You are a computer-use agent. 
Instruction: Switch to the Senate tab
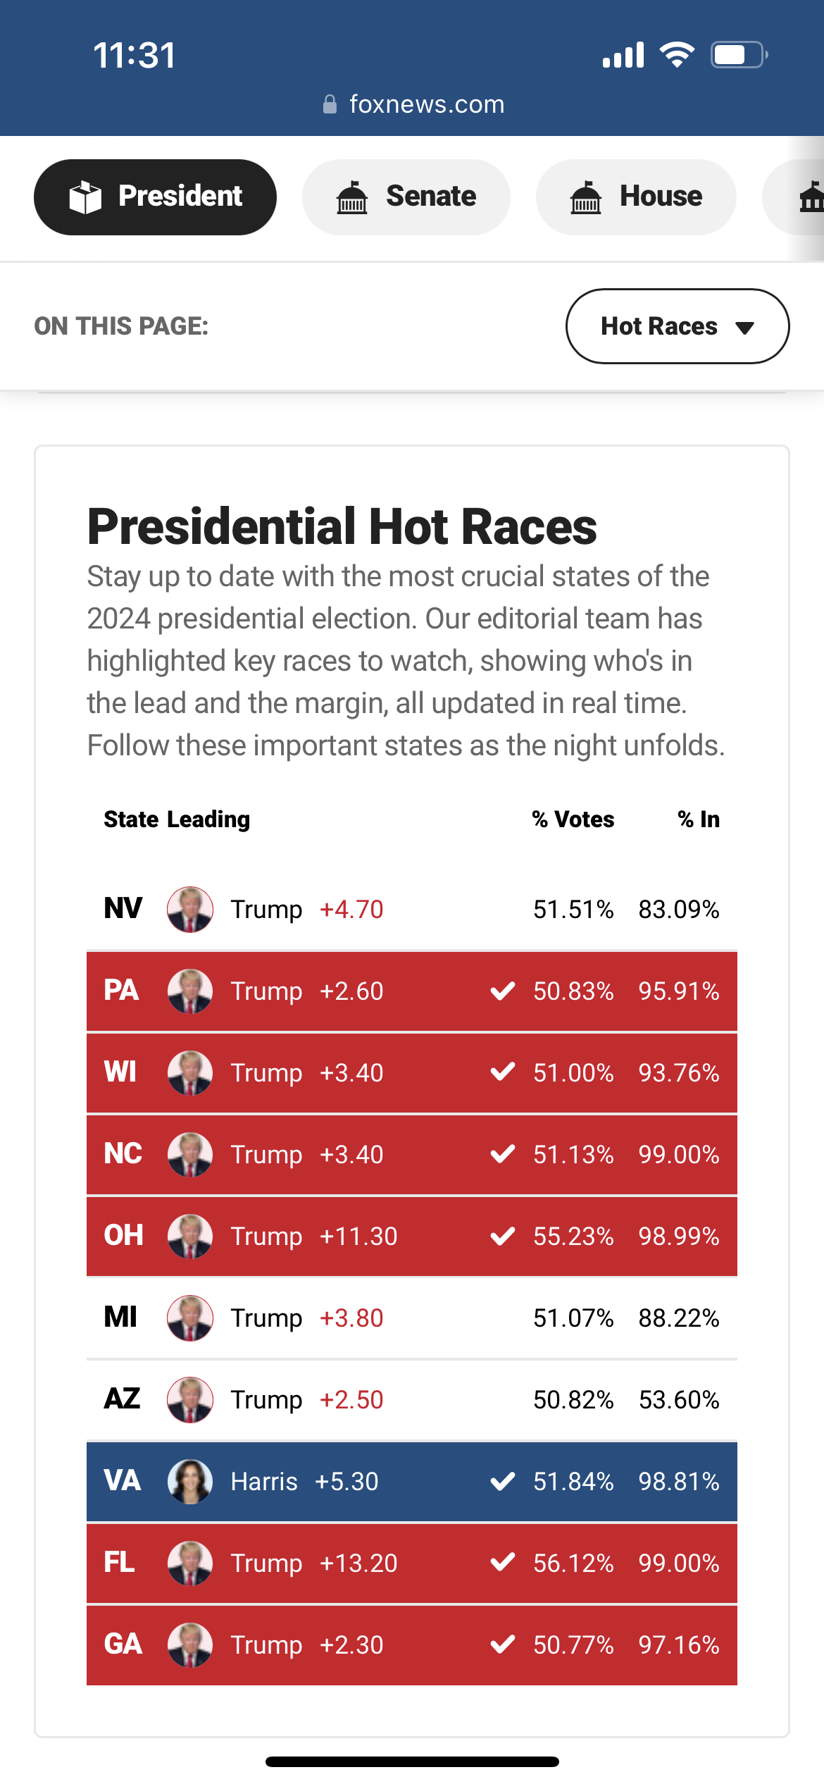tap(406, 197)
